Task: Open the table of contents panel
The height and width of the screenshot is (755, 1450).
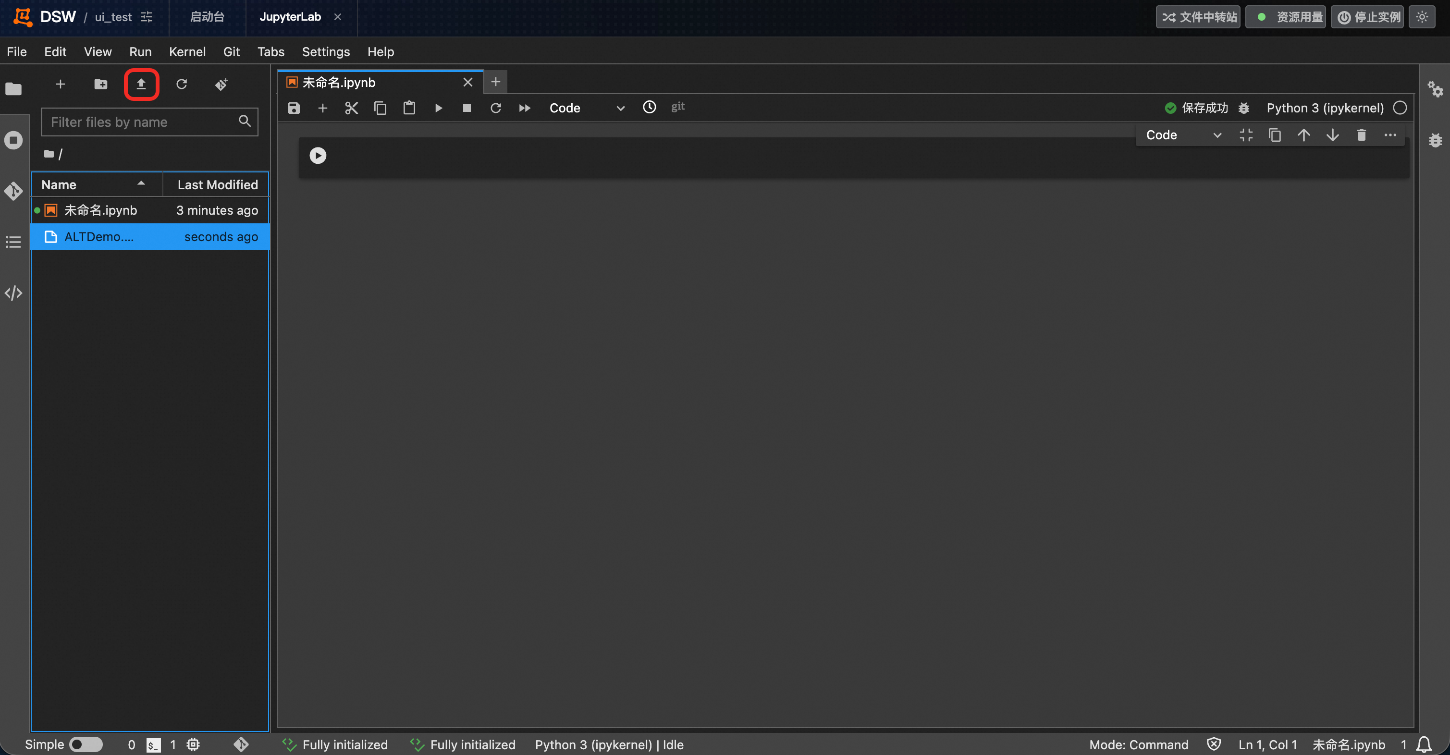Action: (13, 242)
